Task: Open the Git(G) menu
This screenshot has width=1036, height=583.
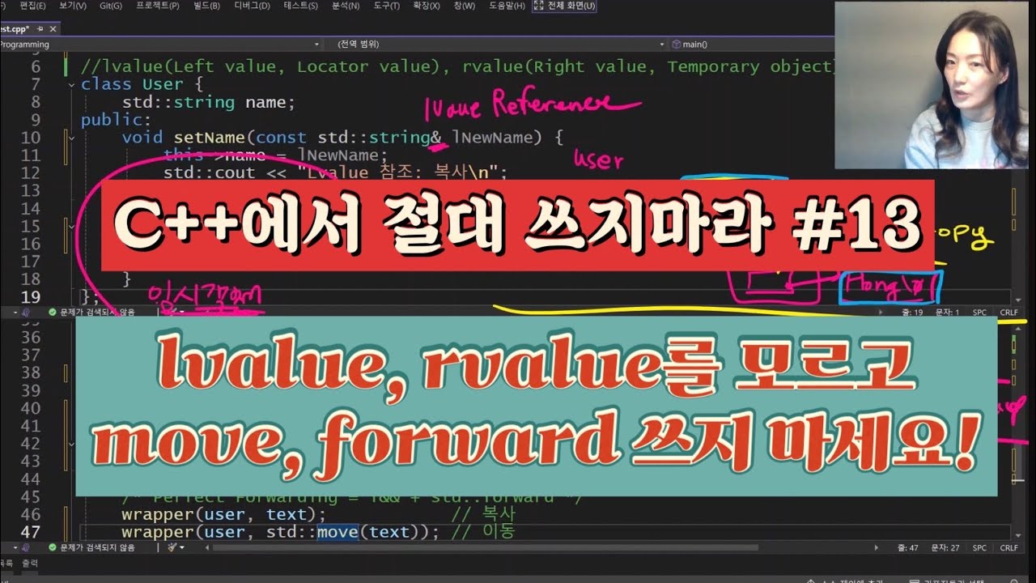Action: point(112,6)
